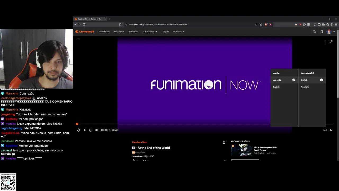Click episode title E1 - At the End of the World
Screen dimensions: 339x191
tap(151, 148)
